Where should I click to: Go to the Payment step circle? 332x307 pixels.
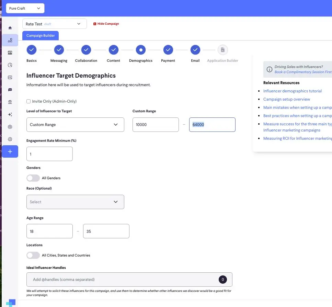(x=168, y=50)
